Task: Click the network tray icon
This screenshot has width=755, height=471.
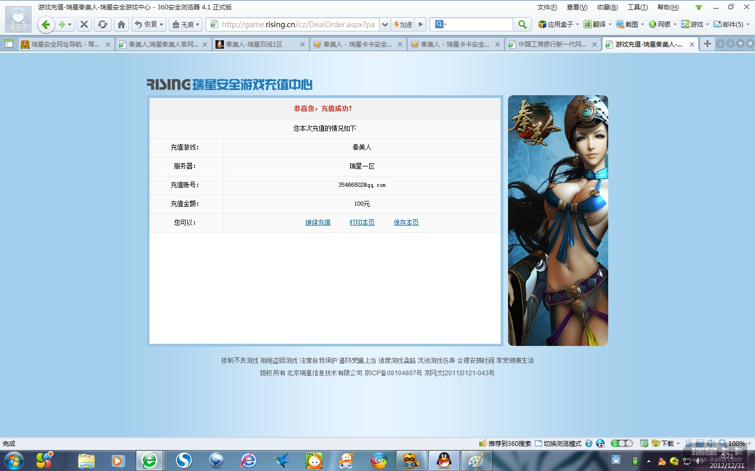Action: pos(687,461)
